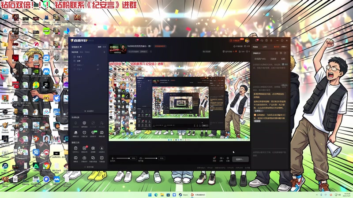Toggle visibility of the third dimmed source
Image resolution: width=353 pixels, height=198 pixels.
click(x=98, y=65)
